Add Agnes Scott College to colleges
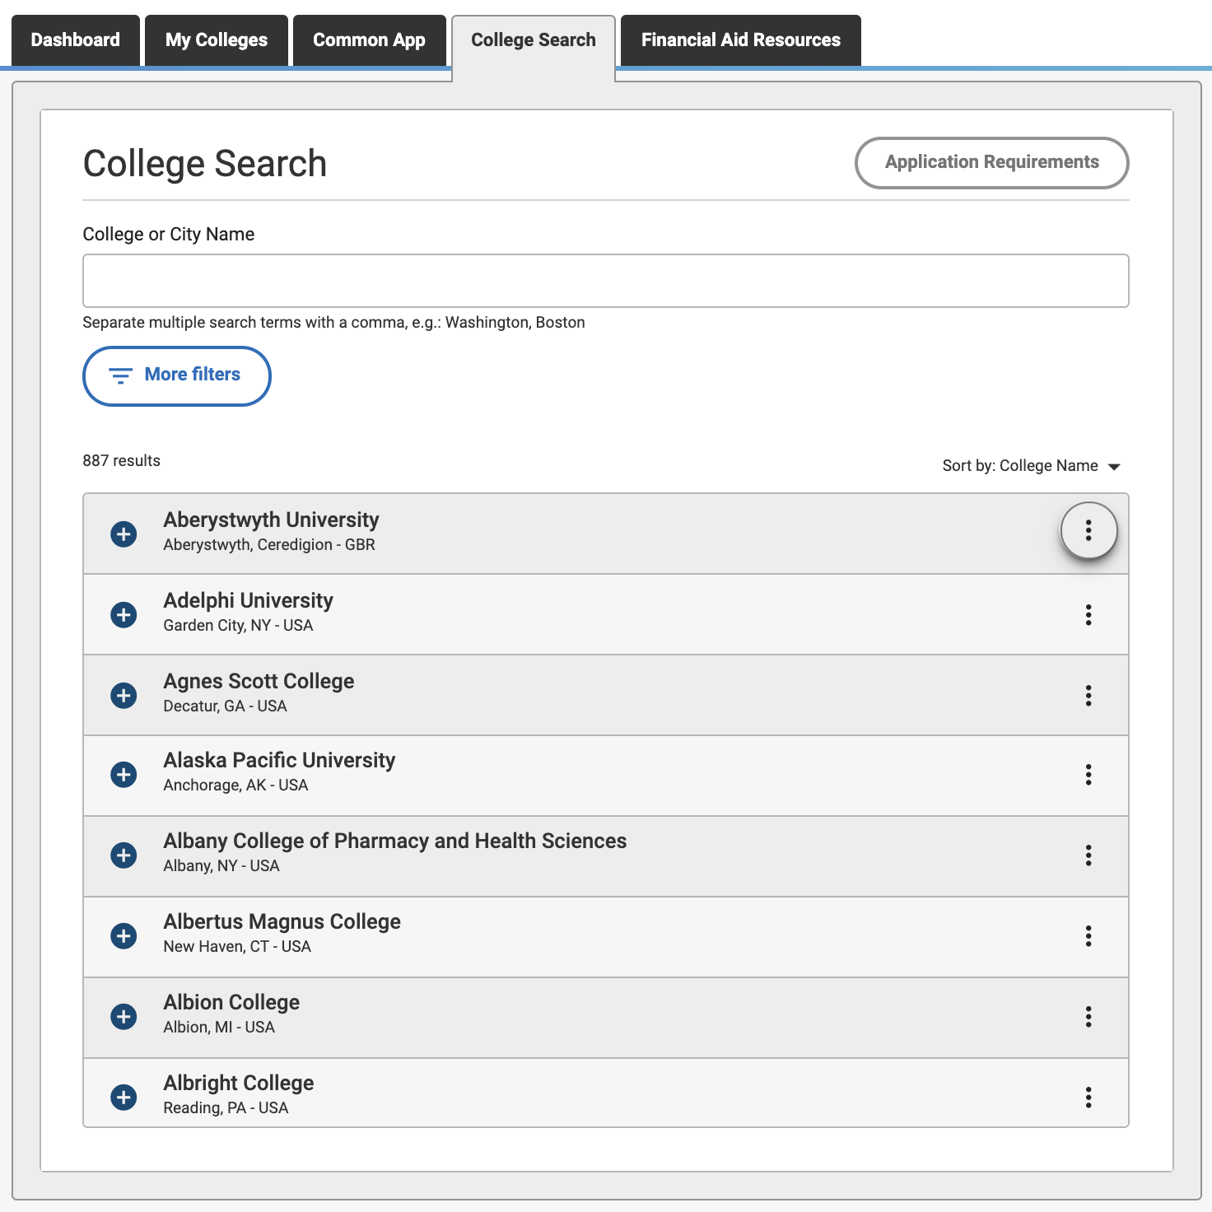The height and width of the screenshot is (1212, 1212). point(123,695)
